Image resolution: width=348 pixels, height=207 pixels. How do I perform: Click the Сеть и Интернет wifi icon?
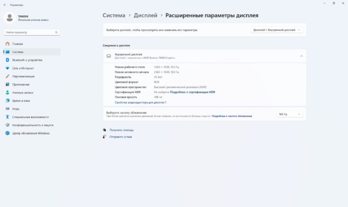click(x=7, y=68)
